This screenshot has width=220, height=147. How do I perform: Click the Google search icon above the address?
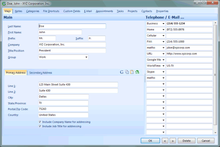[122, 72]
